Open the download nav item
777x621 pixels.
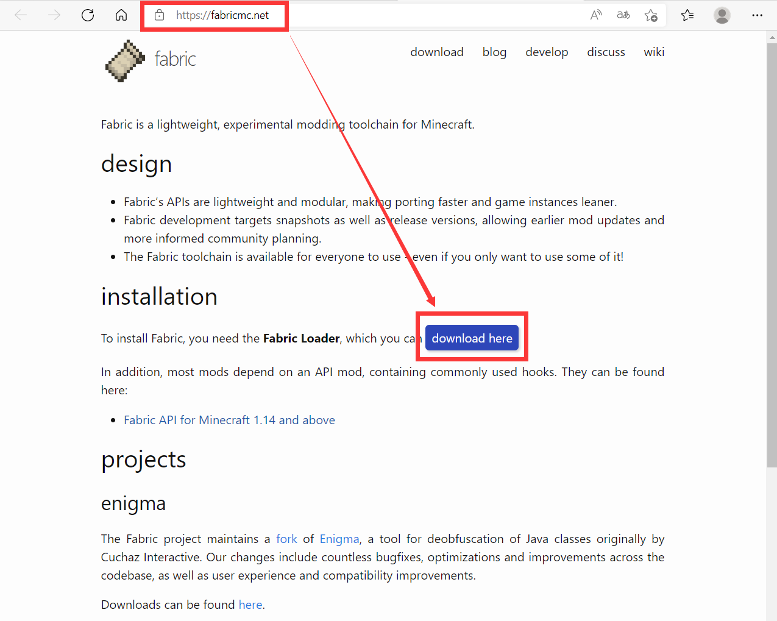436,52
